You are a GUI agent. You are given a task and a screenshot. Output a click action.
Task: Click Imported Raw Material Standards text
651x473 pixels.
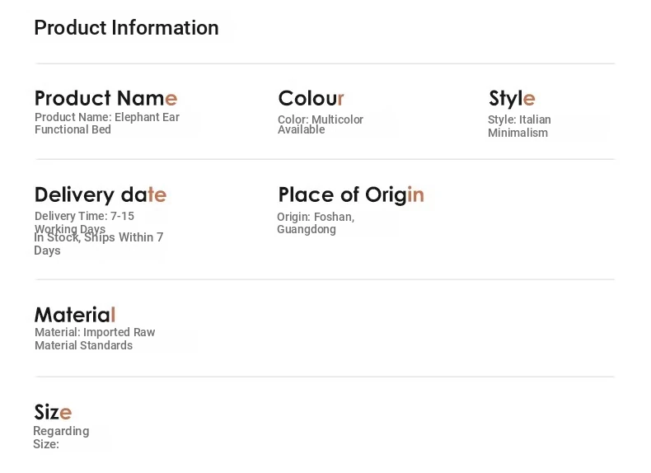95,339
